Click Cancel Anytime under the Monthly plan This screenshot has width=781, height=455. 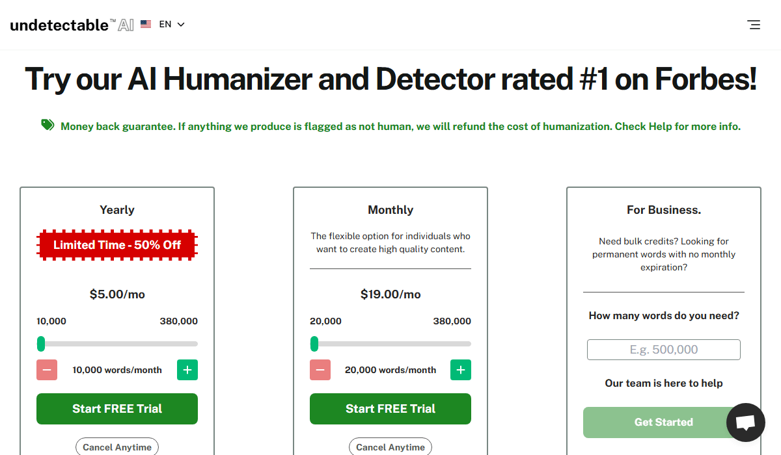(x=390, y=447)
